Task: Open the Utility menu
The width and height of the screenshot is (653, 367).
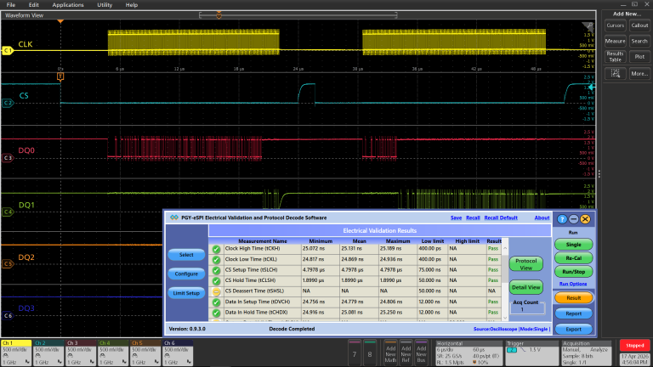Action: (x=105, y=5)
